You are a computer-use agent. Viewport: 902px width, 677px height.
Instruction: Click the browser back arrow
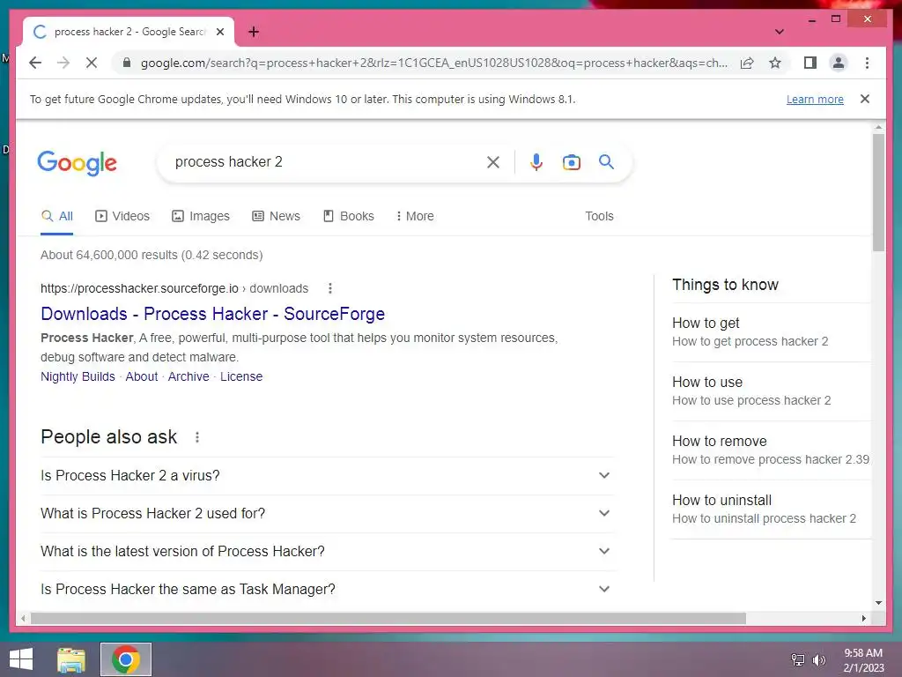coord(35,63)
